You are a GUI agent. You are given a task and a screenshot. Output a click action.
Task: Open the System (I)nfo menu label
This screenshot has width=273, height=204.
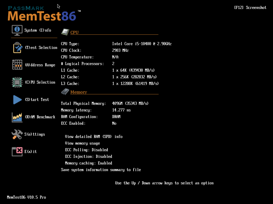(x=38, y=30)
